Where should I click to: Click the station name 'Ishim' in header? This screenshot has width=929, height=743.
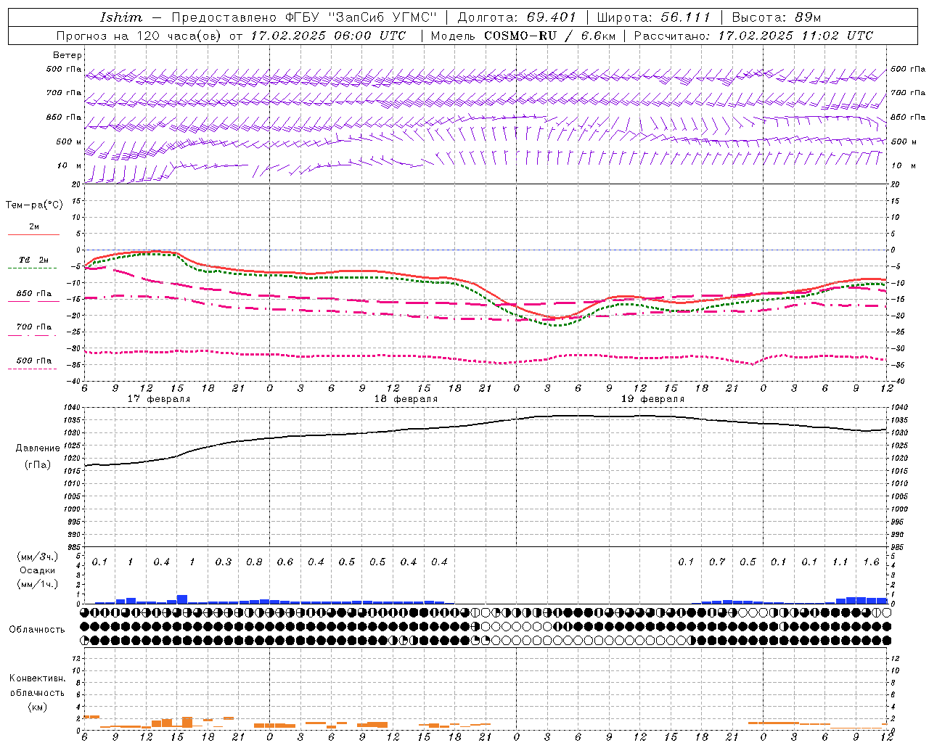click(120, 17)
